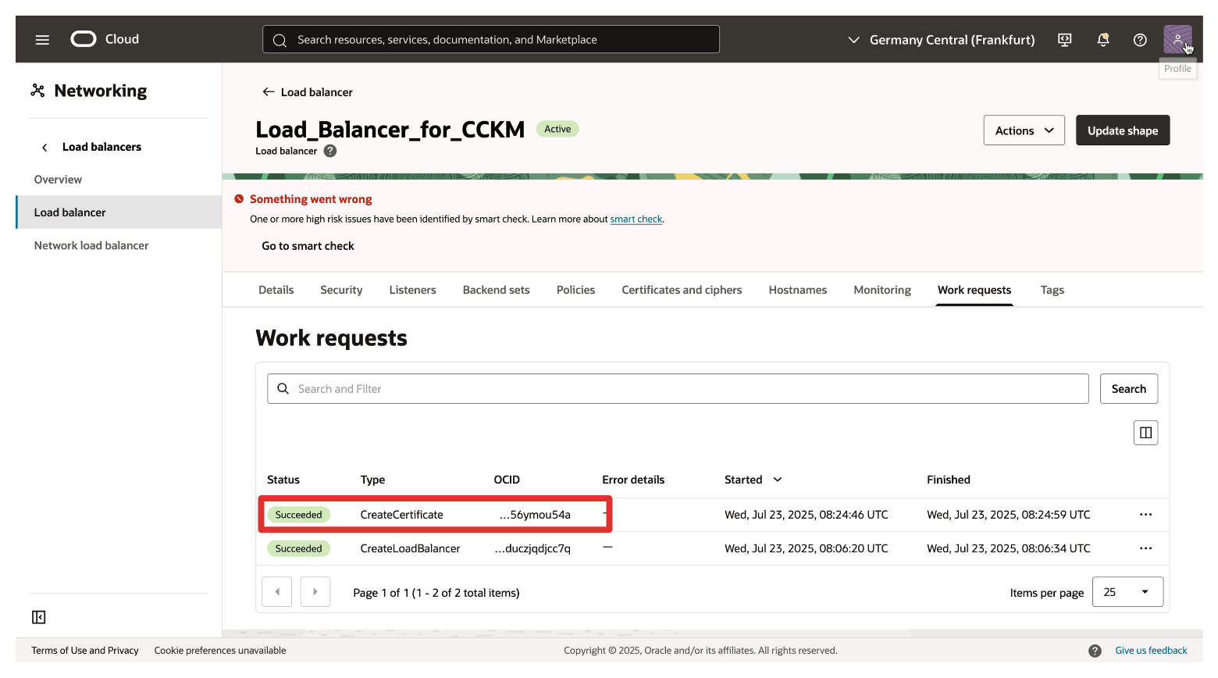
Task: Click the Update shape button
Action: (1123, 130)
